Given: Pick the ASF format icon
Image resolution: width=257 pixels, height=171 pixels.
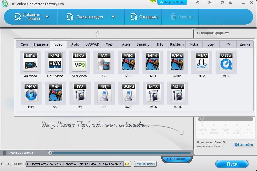Looking at the screenshot, I should coord(55,93).
